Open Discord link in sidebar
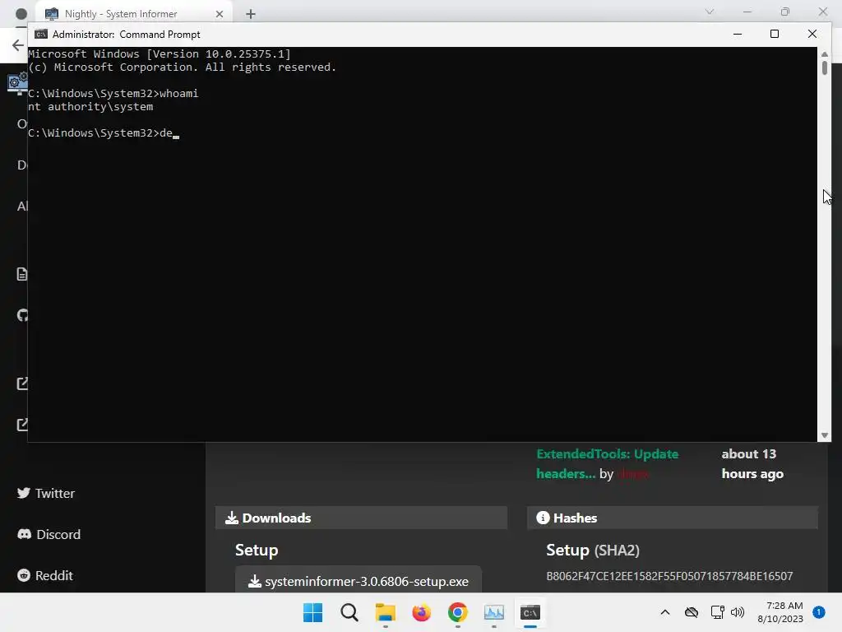Image resolution: width=842 pixels, height=632 pixels. pos(49,534)
